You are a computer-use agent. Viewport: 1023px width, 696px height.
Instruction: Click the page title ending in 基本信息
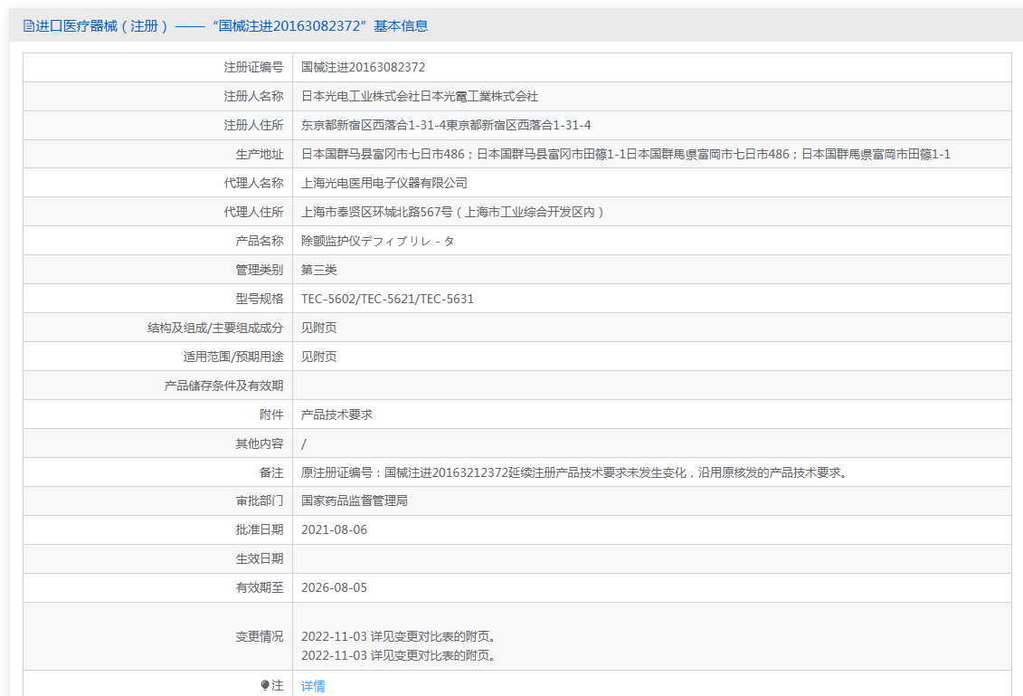coord(232,26)
